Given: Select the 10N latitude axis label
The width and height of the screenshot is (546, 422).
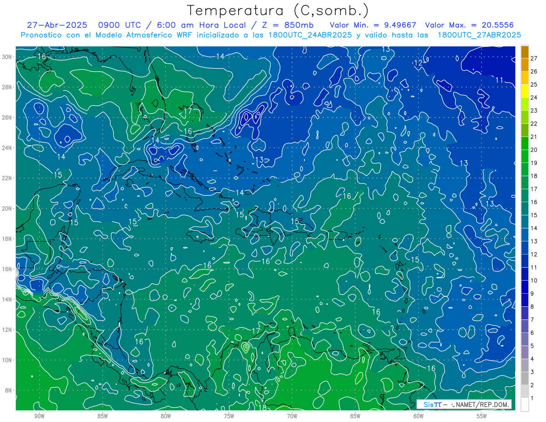Looking at the screenshot, I should pyautogui.click(x=8, y=360).
